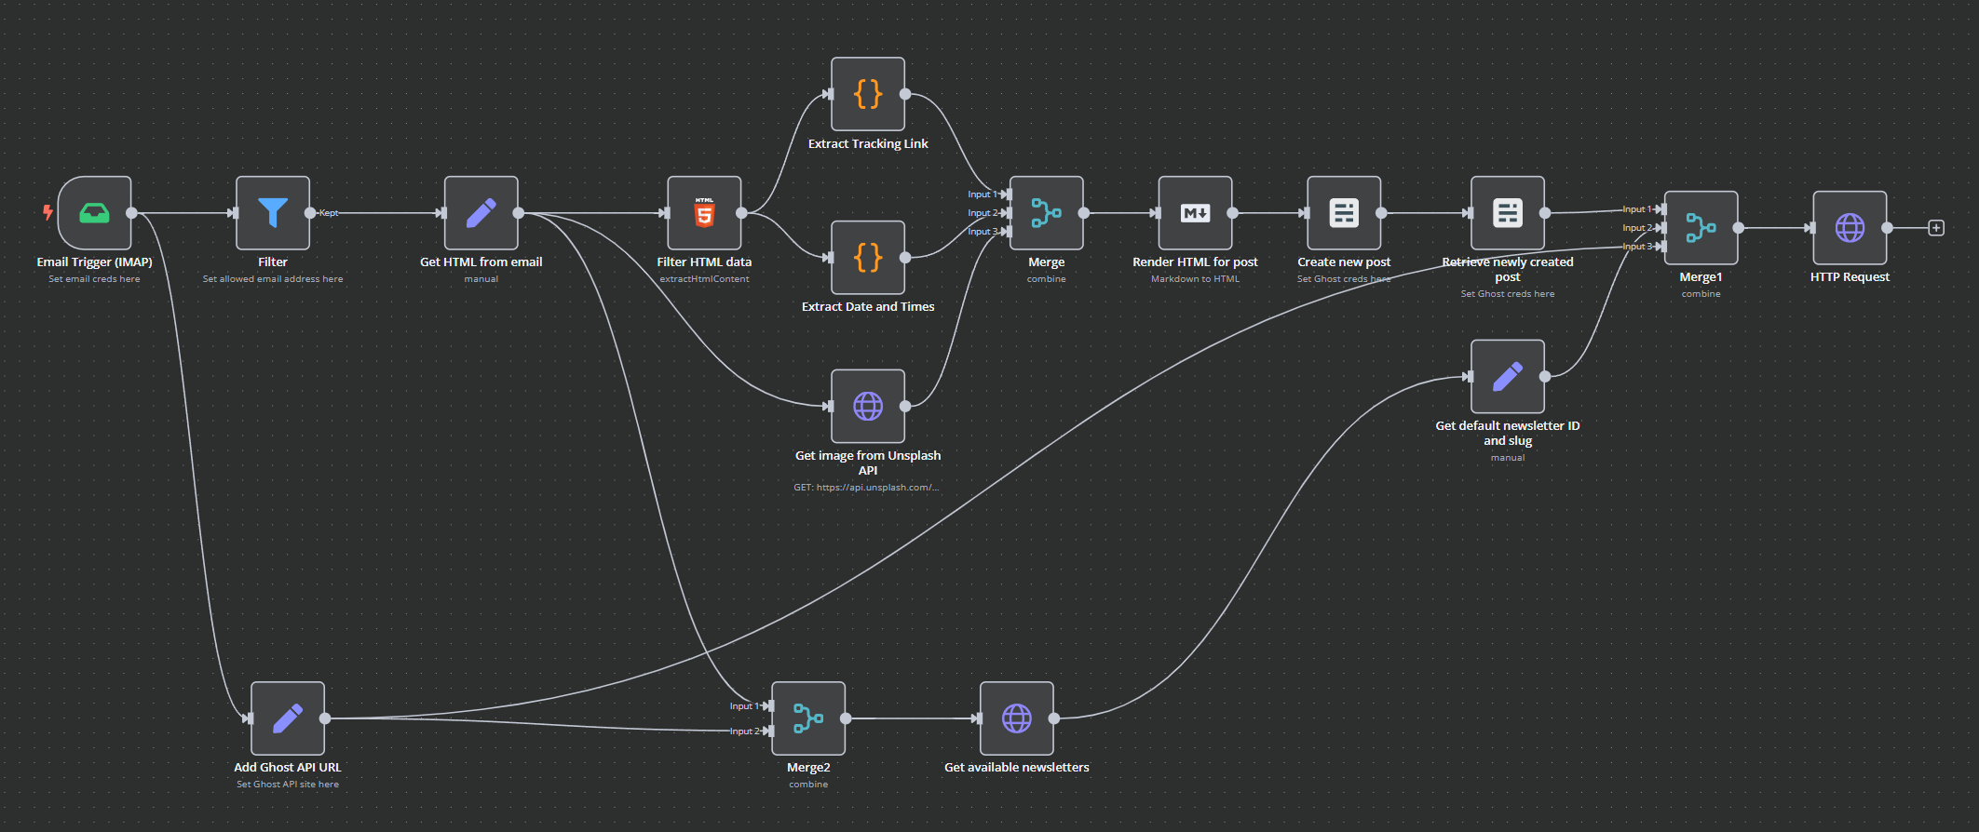This screenshot has width=1979, height=832.
Task: Click the Merge combine node
Action: point(1046,213)
